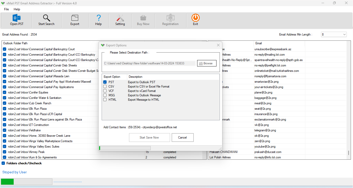The height and width of the screenshot is (188, 353).
Task: Click Start Save Now button
Action: (149, 138)
